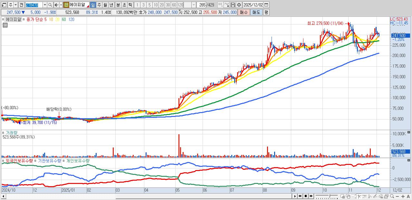Image resolution: width=412 pixels, height=200 pixels.
Task: Click the 평 button next to 매도
Action: click(266, 12)
